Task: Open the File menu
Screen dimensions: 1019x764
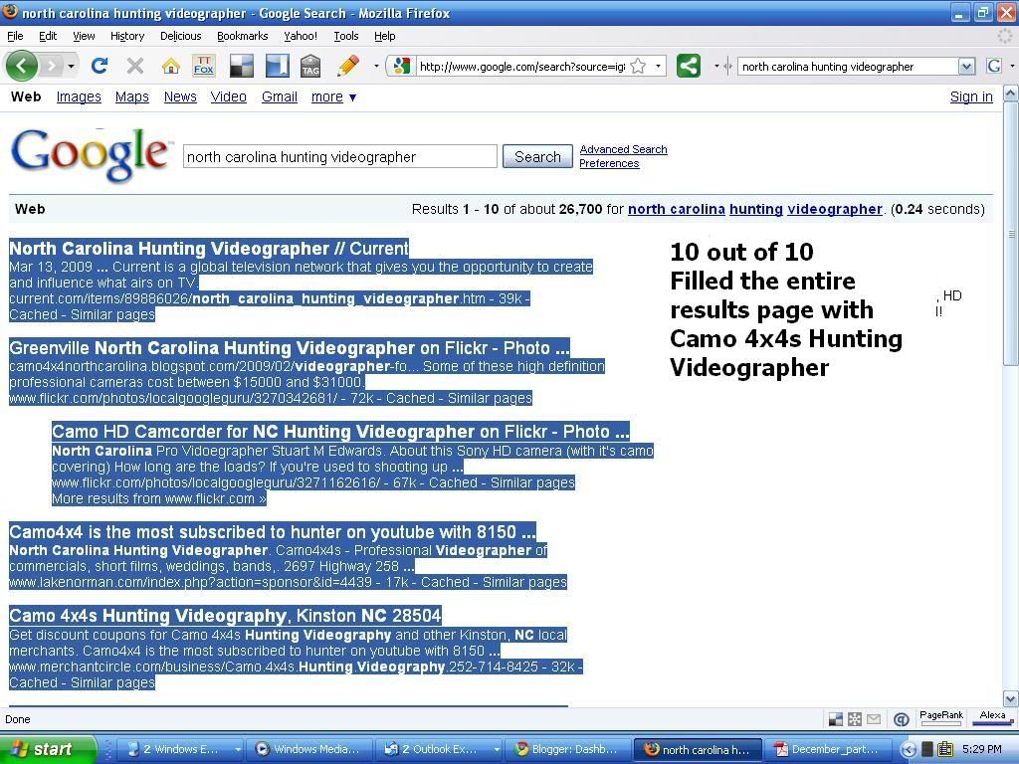Action: pos(15,36)
